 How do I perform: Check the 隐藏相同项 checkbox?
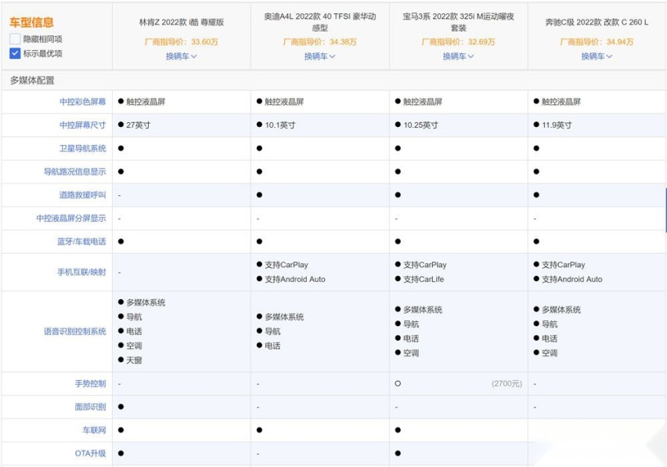coord(15,39)
